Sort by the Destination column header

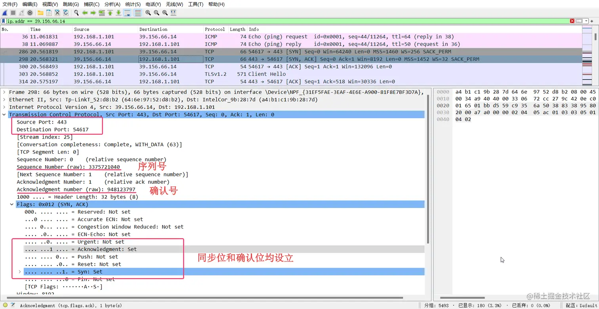point(170,29)
